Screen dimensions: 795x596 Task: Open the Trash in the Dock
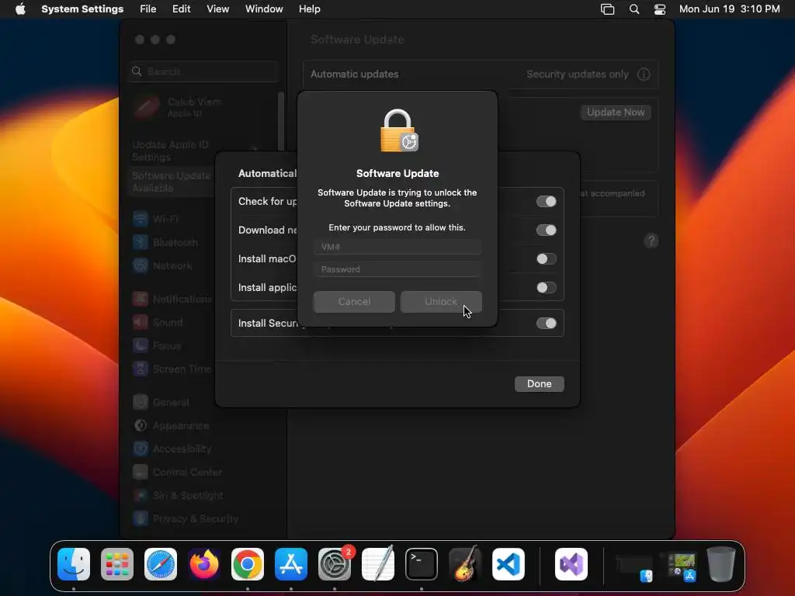(721, 564)
